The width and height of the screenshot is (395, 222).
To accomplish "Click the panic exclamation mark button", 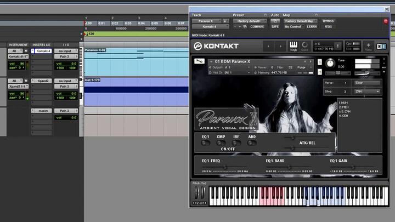I will click(x=338, y=46).
